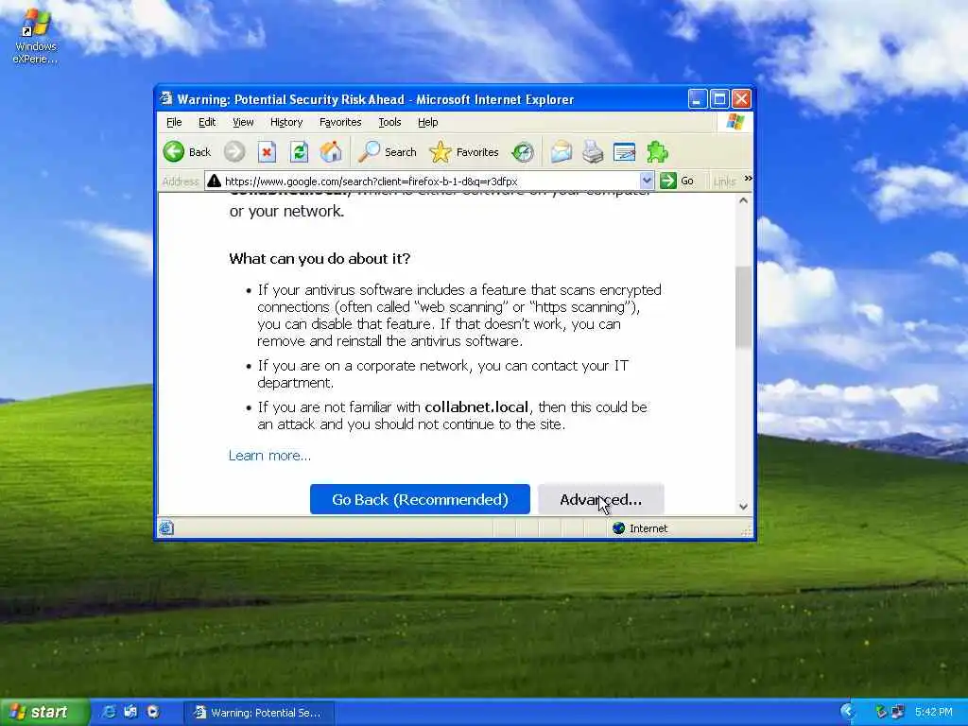
Task: Click Go Back (Recommended) button
Action: tap(420, 499)
